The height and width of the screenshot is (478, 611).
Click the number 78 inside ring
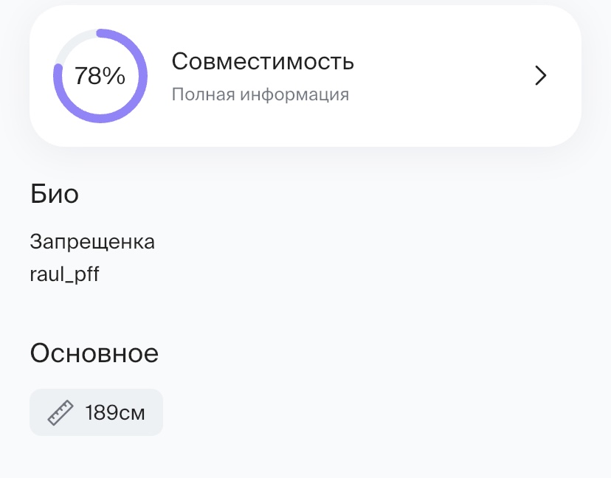88,76
